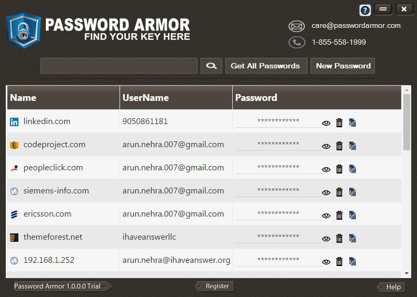417x297 pixels.
Task: Show the themeforest.net password
Action: tap(326, 239)
